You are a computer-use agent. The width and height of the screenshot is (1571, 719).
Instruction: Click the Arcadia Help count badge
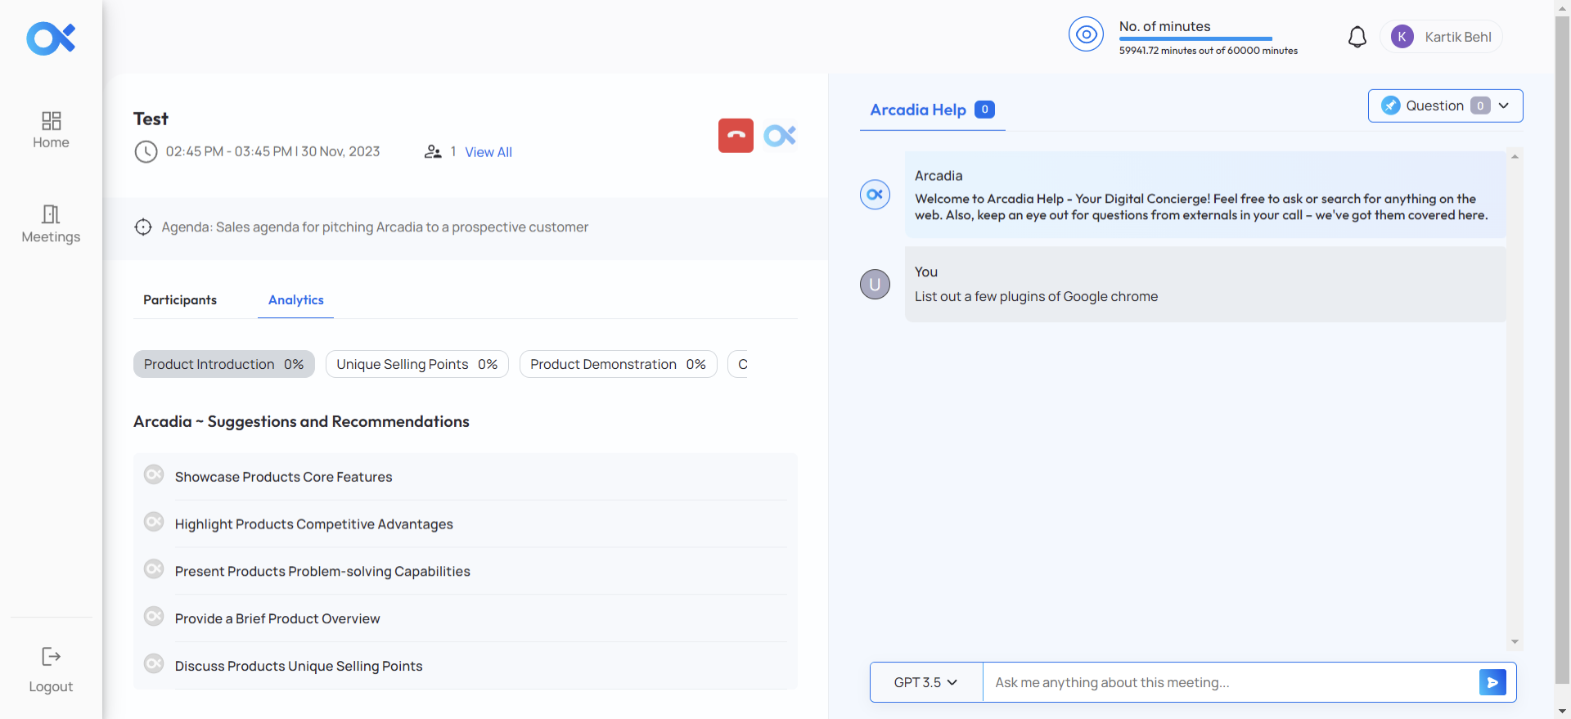(984, 110)
